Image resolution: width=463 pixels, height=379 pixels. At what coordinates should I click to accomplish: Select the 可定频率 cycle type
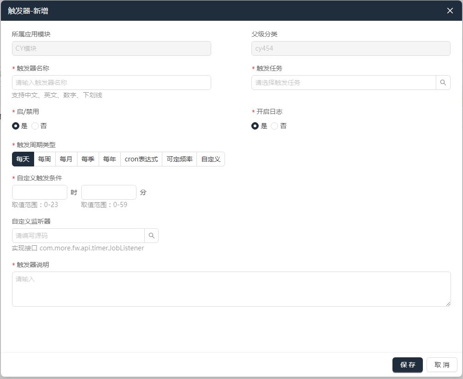(179, 159)
